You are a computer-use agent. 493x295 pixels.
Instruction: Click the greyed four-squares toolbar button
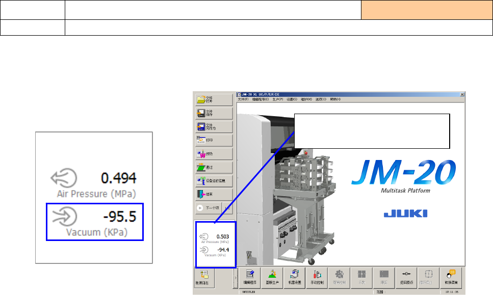tap(361, 278)
